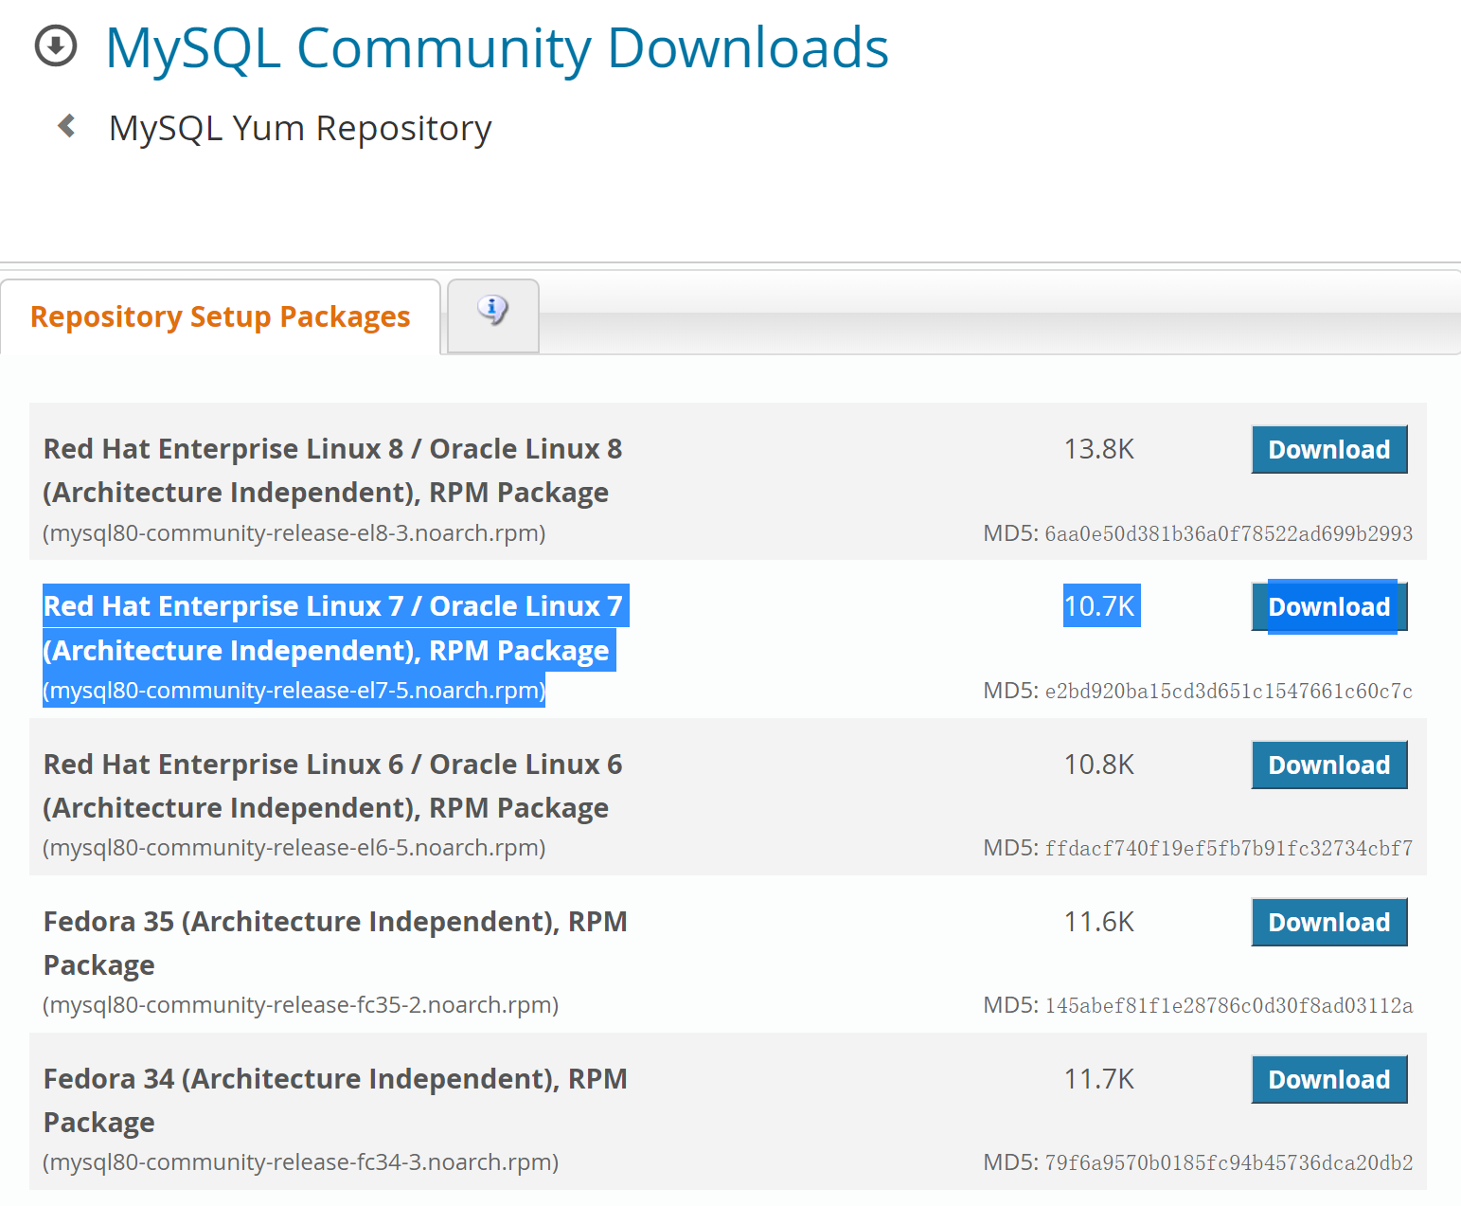
Task: Download the Fedora 35 RPM package
Action: [1329, 922]
